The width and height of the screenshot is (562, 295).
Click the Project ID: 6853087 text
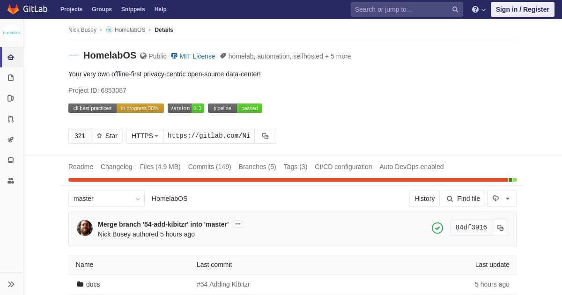[x=97, y=90]
